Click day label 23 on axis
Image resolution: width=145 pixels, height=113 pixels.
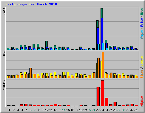click(x=102, y=110)
